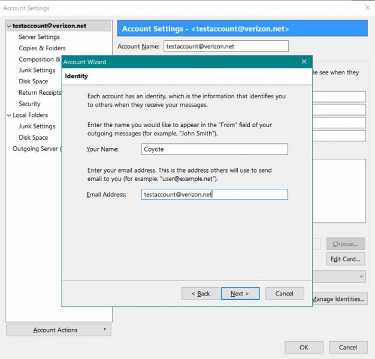Screen dimensions: 375x359
Task: Click the Your Name field containing Coyote
Action: pyautogui.click(x=214, y=149)
